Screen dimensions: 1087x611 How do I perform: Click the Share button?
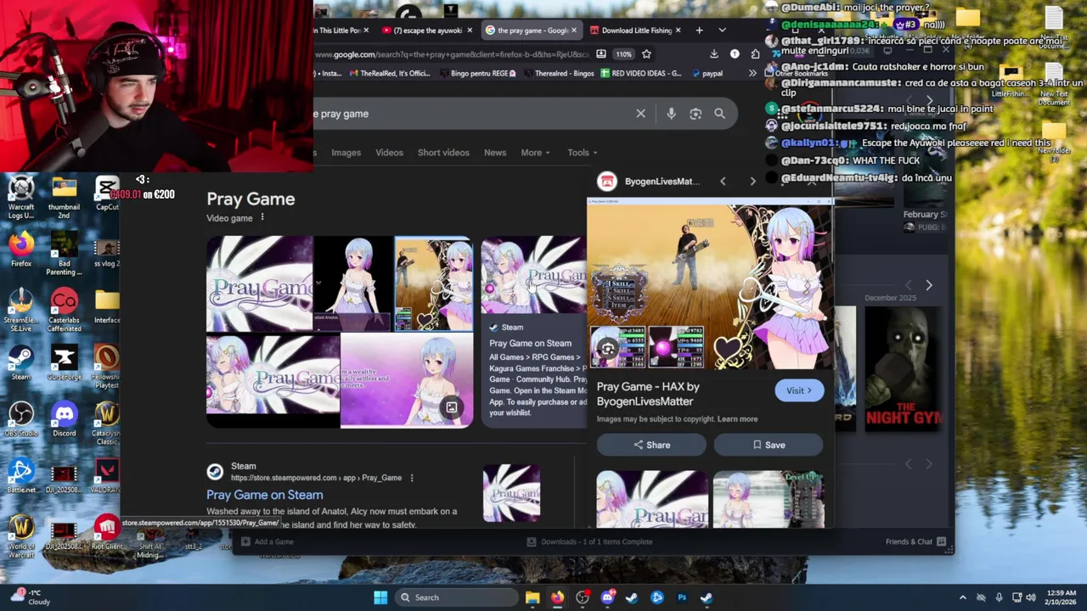(651, 445)
